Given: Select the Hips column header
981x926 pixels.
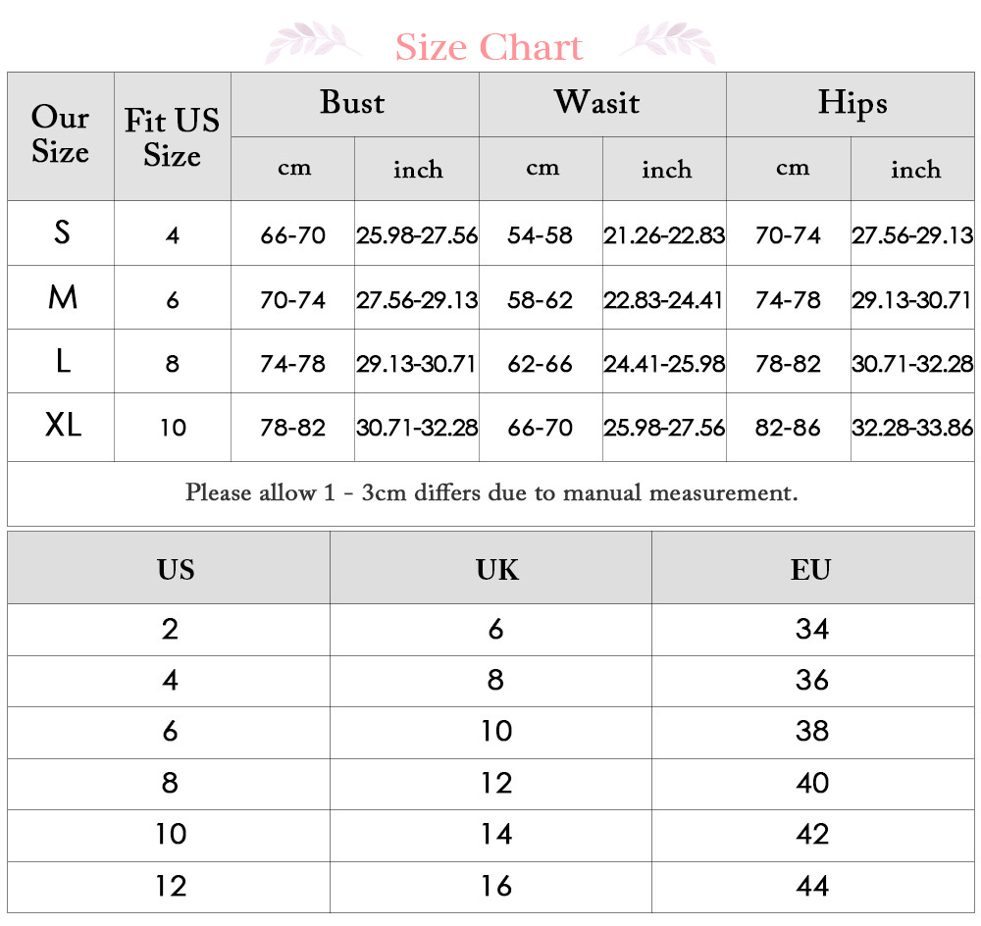Looking at the screenshot, I should (851, 105).
